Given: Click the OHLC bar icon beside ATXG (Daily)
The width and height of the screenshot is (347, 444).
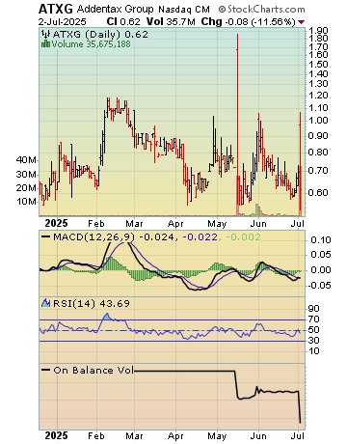Looking at the screenshot, I should (x=46, y=34).
